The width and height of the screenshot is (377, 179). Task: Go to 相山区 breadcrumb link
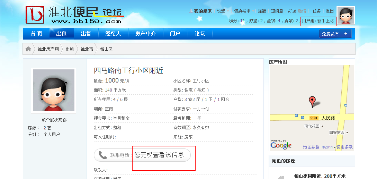pos(106,49)
